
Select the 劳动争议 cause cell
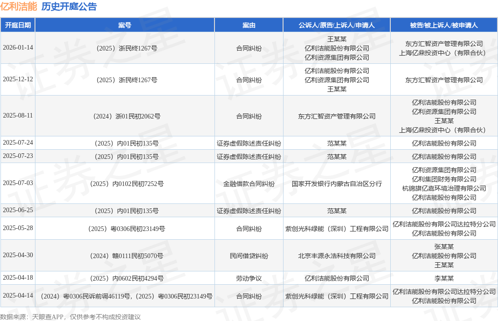249,278
